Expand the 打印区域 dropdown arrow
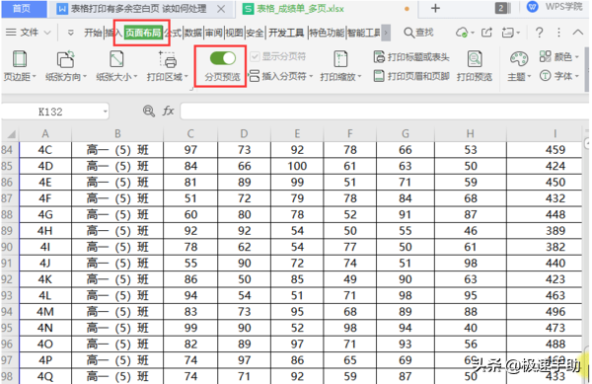 coord(186,77)
